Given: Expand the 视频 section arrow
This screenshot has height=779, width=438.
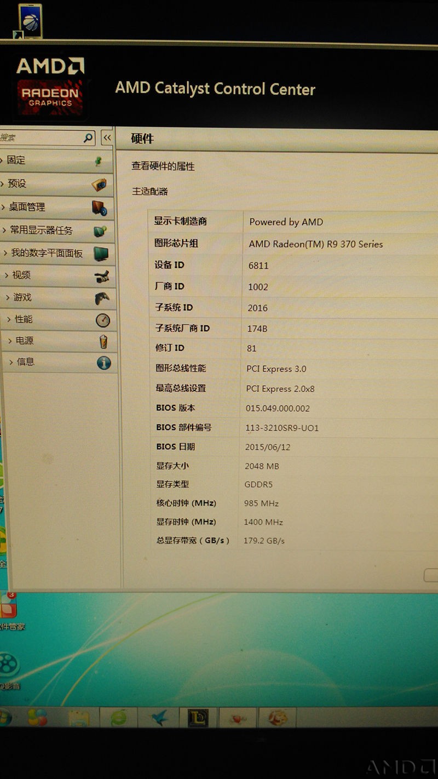Looking at the screenshot, I should tap(7, 275).
